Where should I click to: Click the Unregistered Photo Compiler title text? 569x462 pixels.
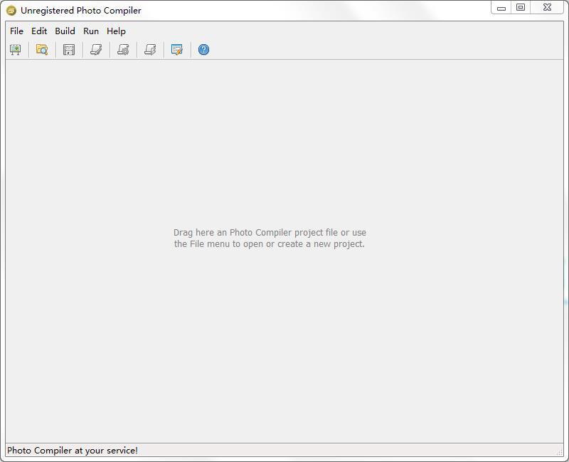coord(80,11)
